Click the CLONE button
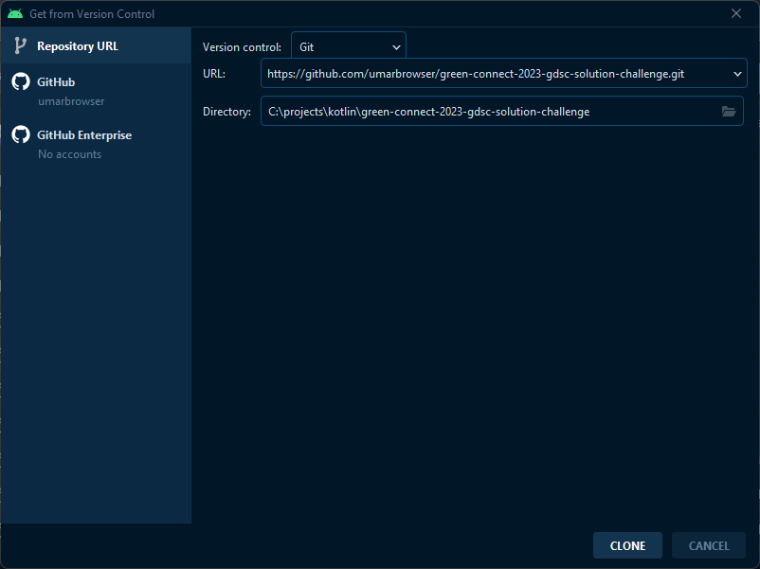The image size is (760, 569). [627, 545]
